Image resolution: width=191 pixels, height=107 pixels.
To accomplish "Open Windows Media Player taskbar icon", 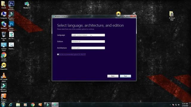I will tap(25, 105).
